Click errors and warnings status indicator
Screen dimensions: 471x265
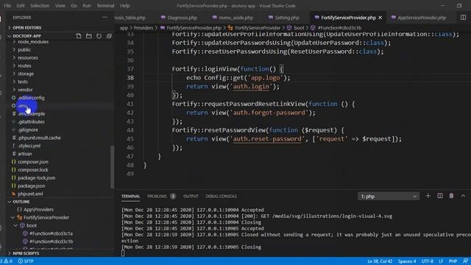7,261
